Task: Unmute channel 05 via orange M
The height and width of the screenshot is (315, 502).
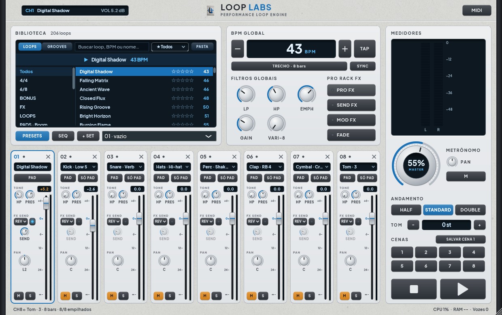Action: pos(205,296)
